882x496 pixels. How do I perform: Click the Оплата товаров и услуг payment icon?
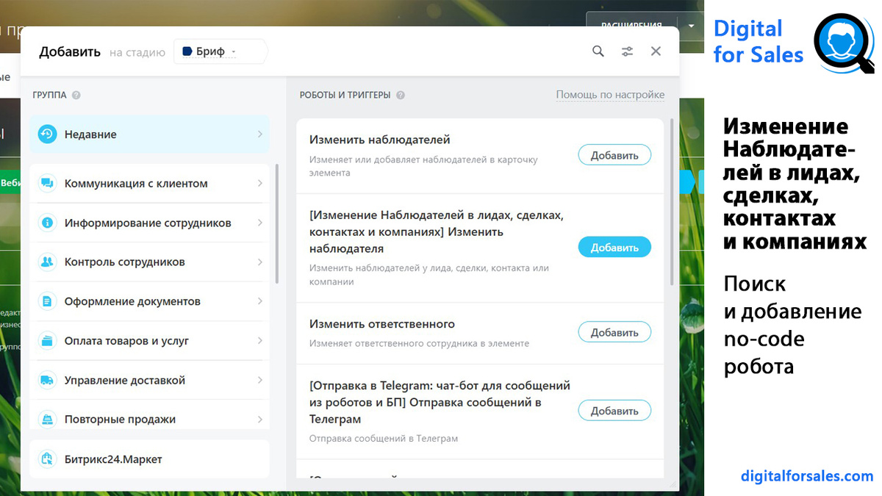click(46, 340)
